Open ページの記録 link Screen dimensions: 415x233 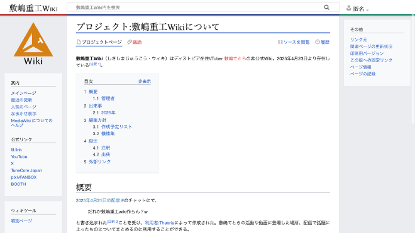coord(363,74)
